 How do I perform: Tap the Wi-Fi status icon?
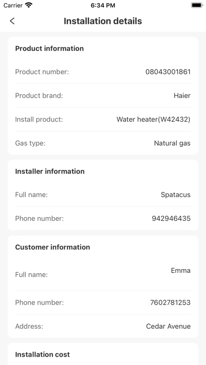point(29,5)
